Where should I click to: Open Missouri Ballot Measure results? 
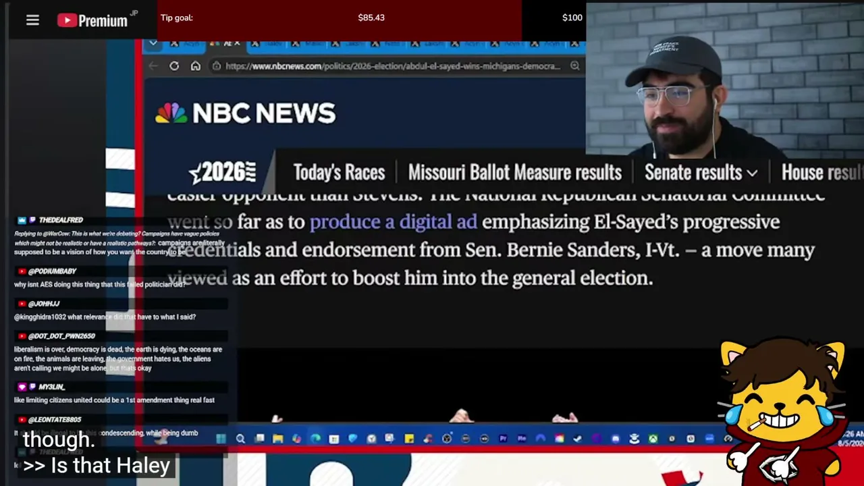pos(515,173)
